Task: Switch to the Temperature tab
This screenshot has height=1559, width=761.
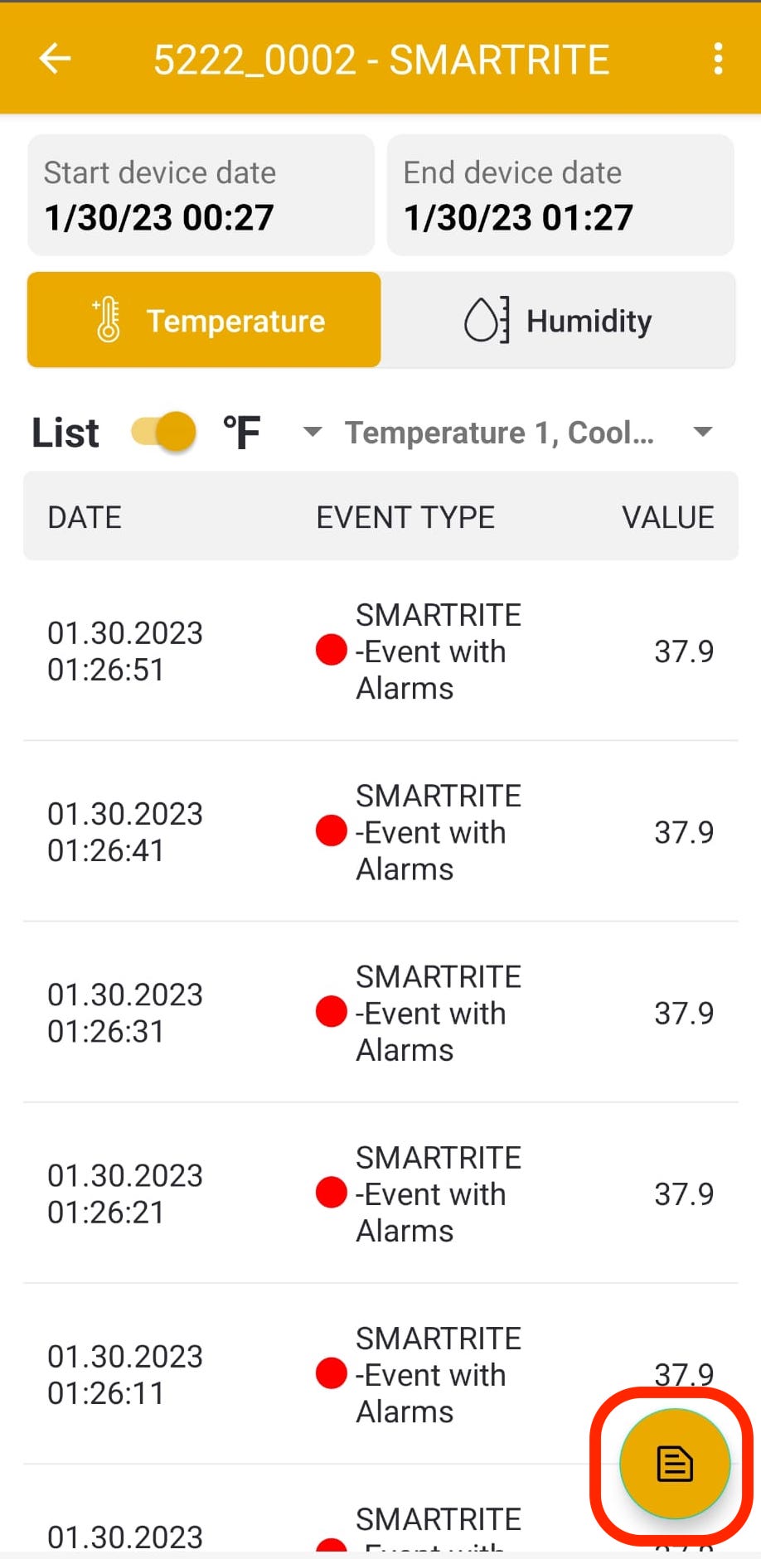Action: click(204, 320)
